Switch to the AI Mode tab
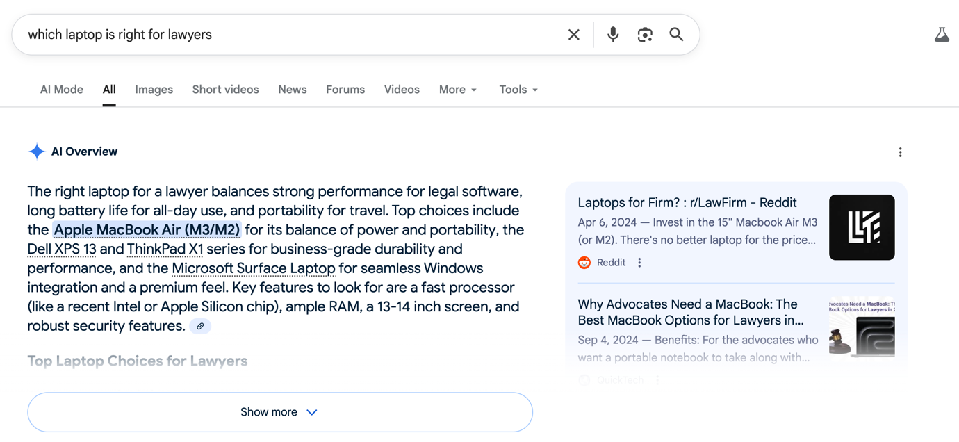 (x=61, y=90)
